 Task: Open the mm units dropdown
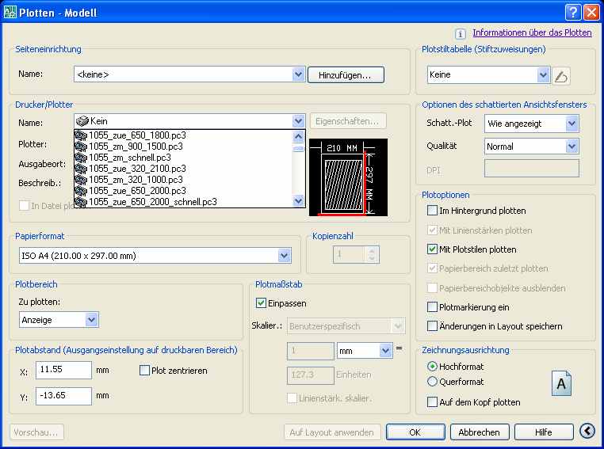coord(384,351)
